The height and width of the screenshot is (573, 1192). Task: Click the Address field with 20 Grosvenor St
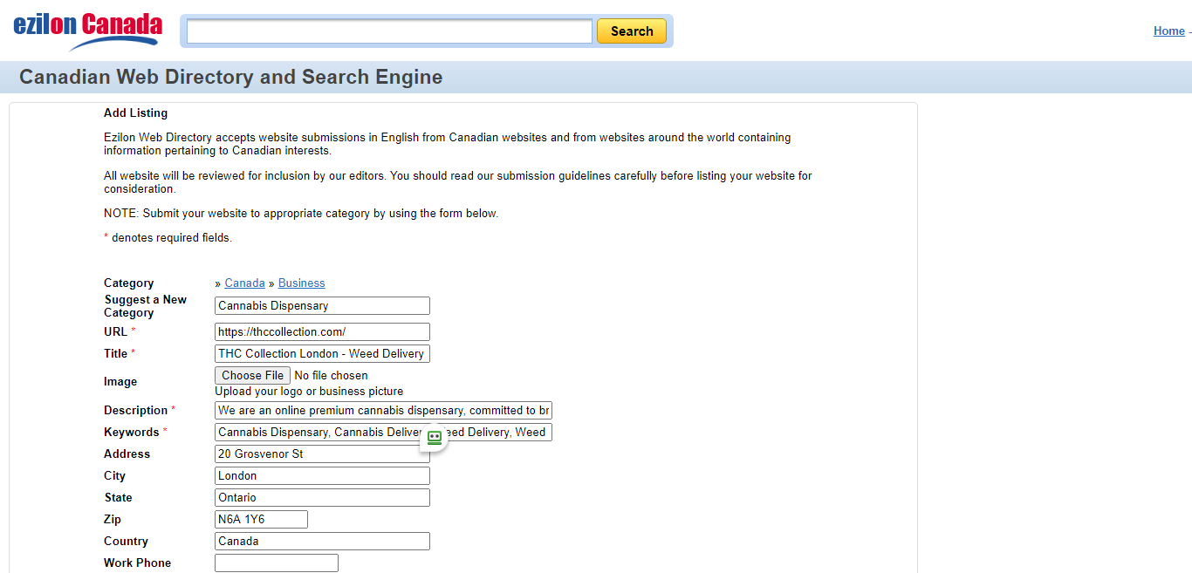click(x=323, y=454)
